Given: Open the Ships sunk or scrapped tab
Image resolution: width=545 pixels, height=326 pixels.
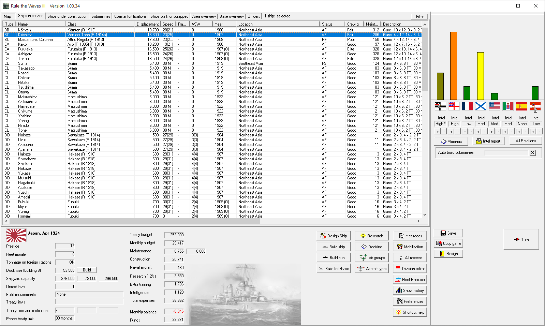Looking at the screenshot, I should pos(169,16).
